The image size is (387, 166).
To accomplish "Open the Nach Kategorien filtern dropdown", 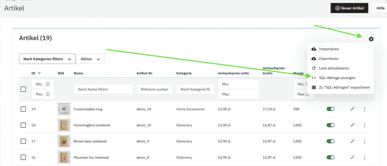I will (x=47, y=59).
